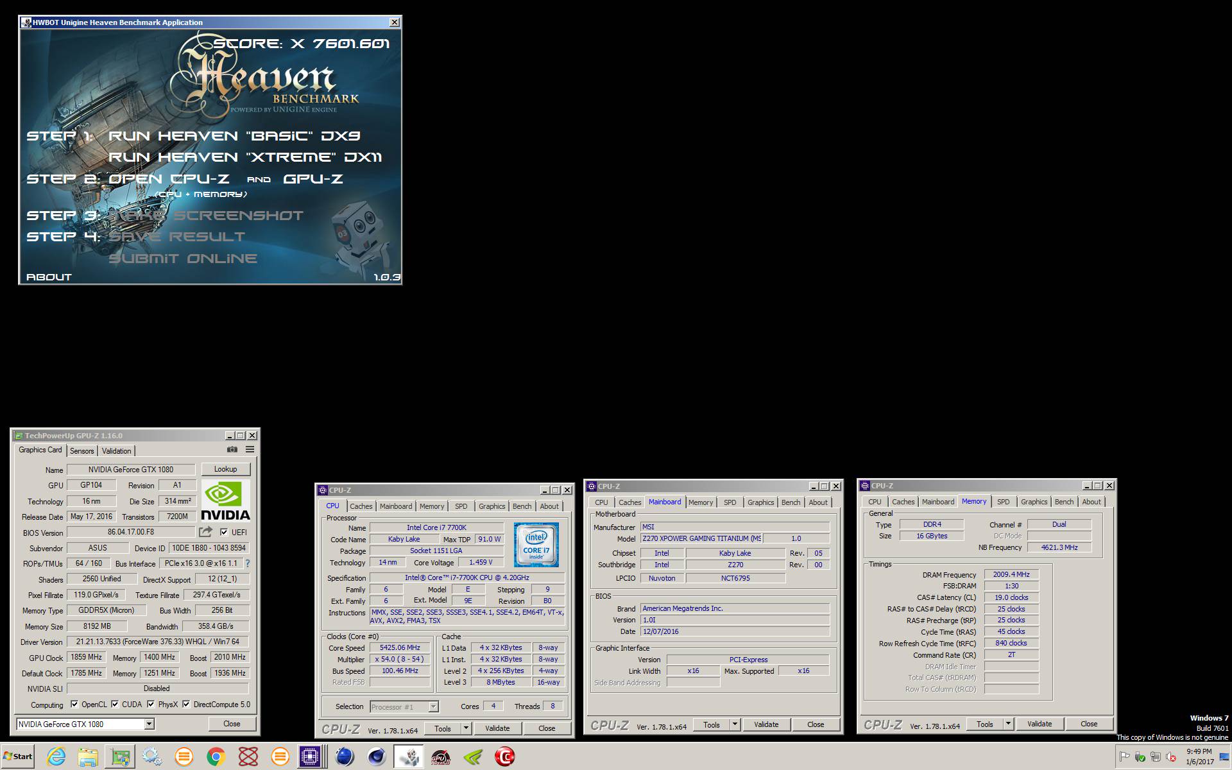Click Validate in CPU-Z CPU window
1232x770 pixels.
[497, 728]
